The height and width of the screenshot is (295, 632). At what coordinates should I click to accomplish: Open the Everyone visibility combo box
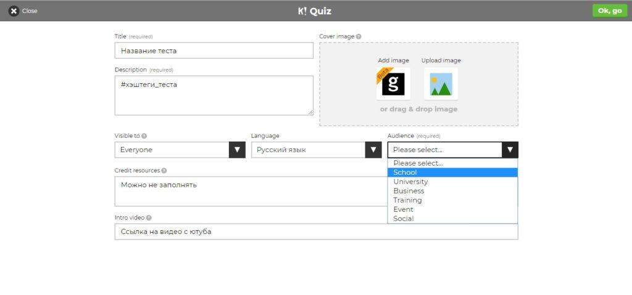pyautogui.click(x=180, y=150)
